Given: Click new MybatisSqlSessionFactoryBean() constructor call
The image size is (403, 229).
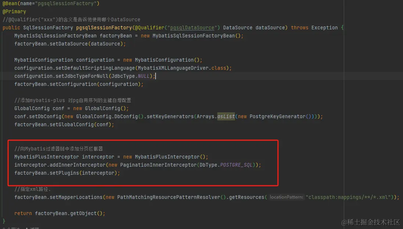Looking at the screenshot, I should click(190, 36).
